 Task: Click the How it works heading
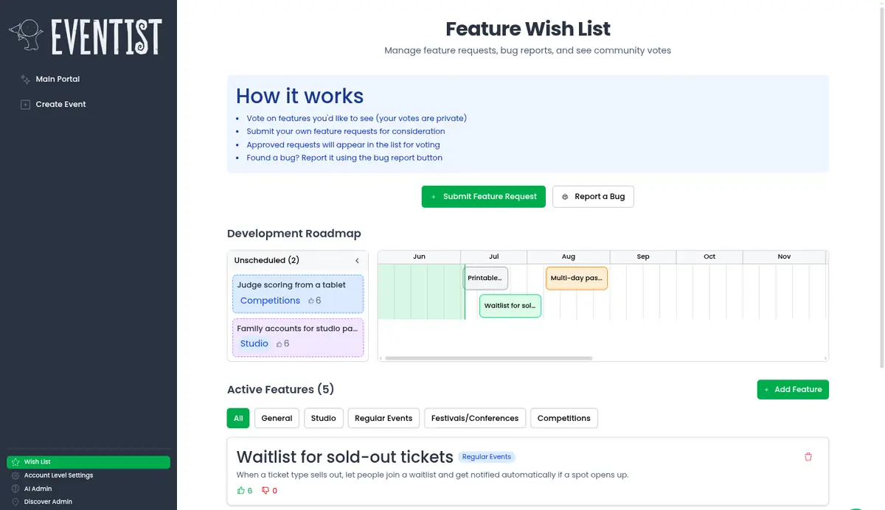point(299,96)
